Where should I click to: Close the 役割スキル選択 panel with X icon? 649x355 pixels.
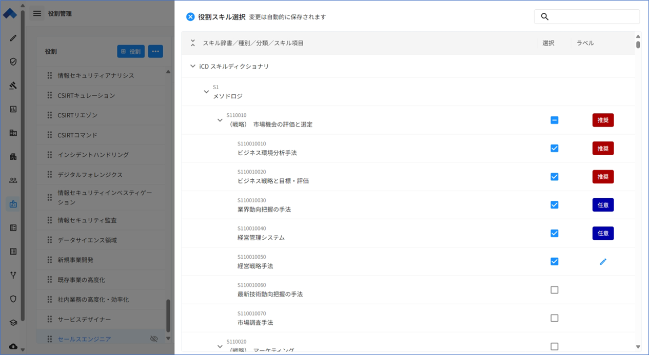[x=190, y=17]
